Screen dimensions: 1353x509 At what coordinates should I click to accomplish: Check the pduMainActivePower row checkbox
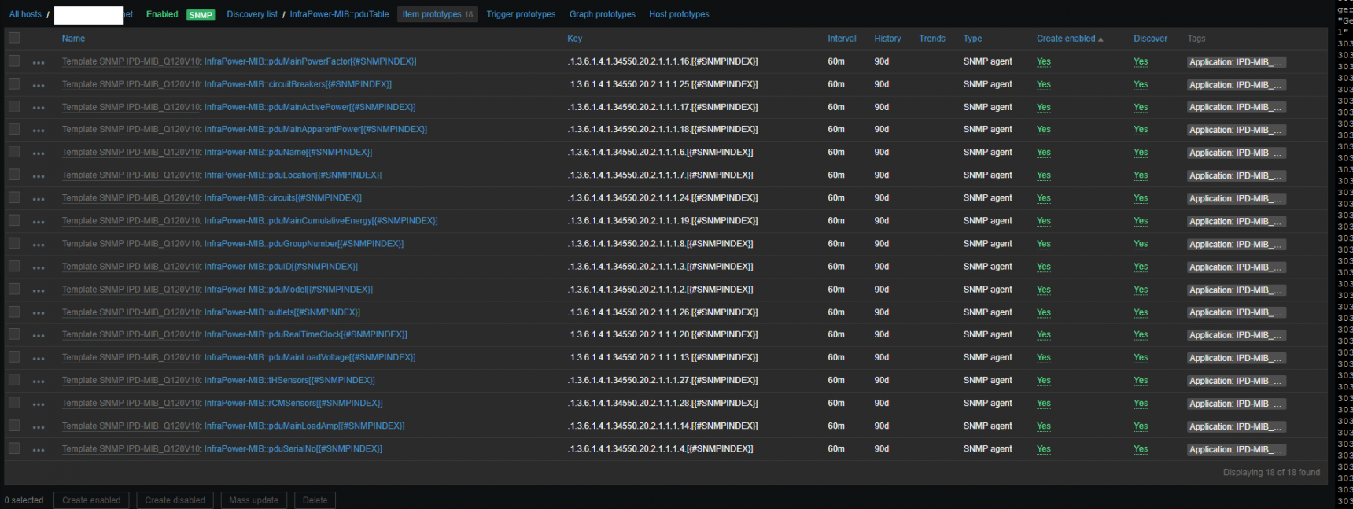[x=14, y=106]
